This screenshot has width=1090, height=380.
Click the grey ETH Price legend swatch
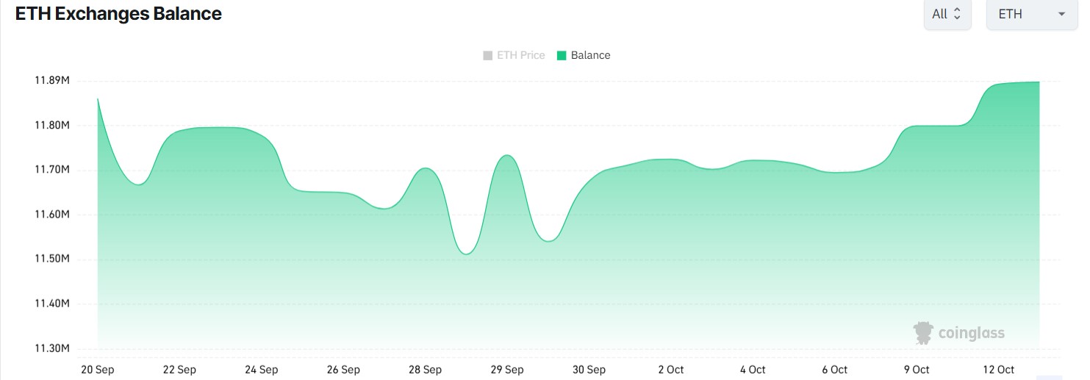click(488, 55)
